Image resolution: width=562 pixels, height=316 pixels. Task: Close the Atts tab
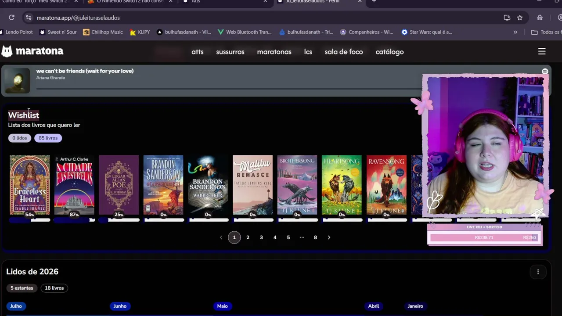pos(265,1)
